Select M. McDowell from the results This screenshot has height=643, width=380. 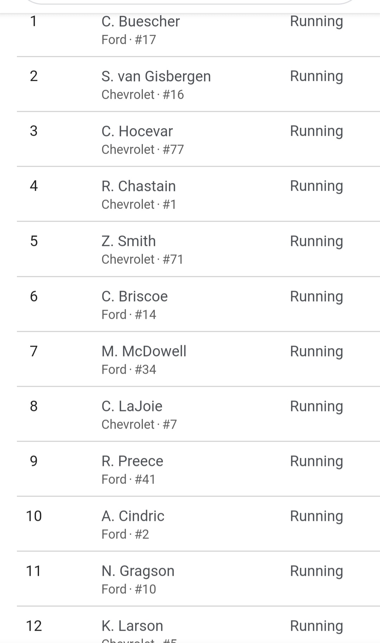point(144,351)
